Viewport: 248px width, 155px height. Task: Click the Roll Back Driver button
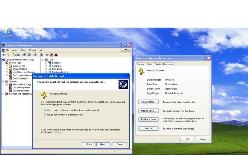click(148, 119)
